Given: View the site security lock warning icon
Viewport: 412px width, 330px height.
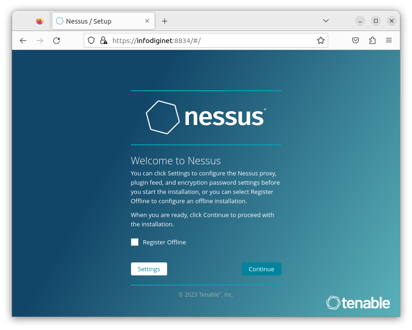Looking at the screenshot, I should [104, 40].
